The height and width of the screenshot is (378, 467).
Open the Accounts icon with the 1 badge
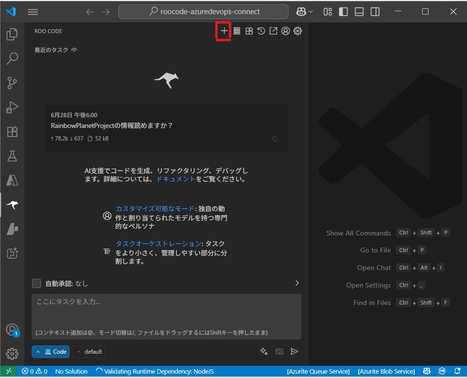pos(12,330)
